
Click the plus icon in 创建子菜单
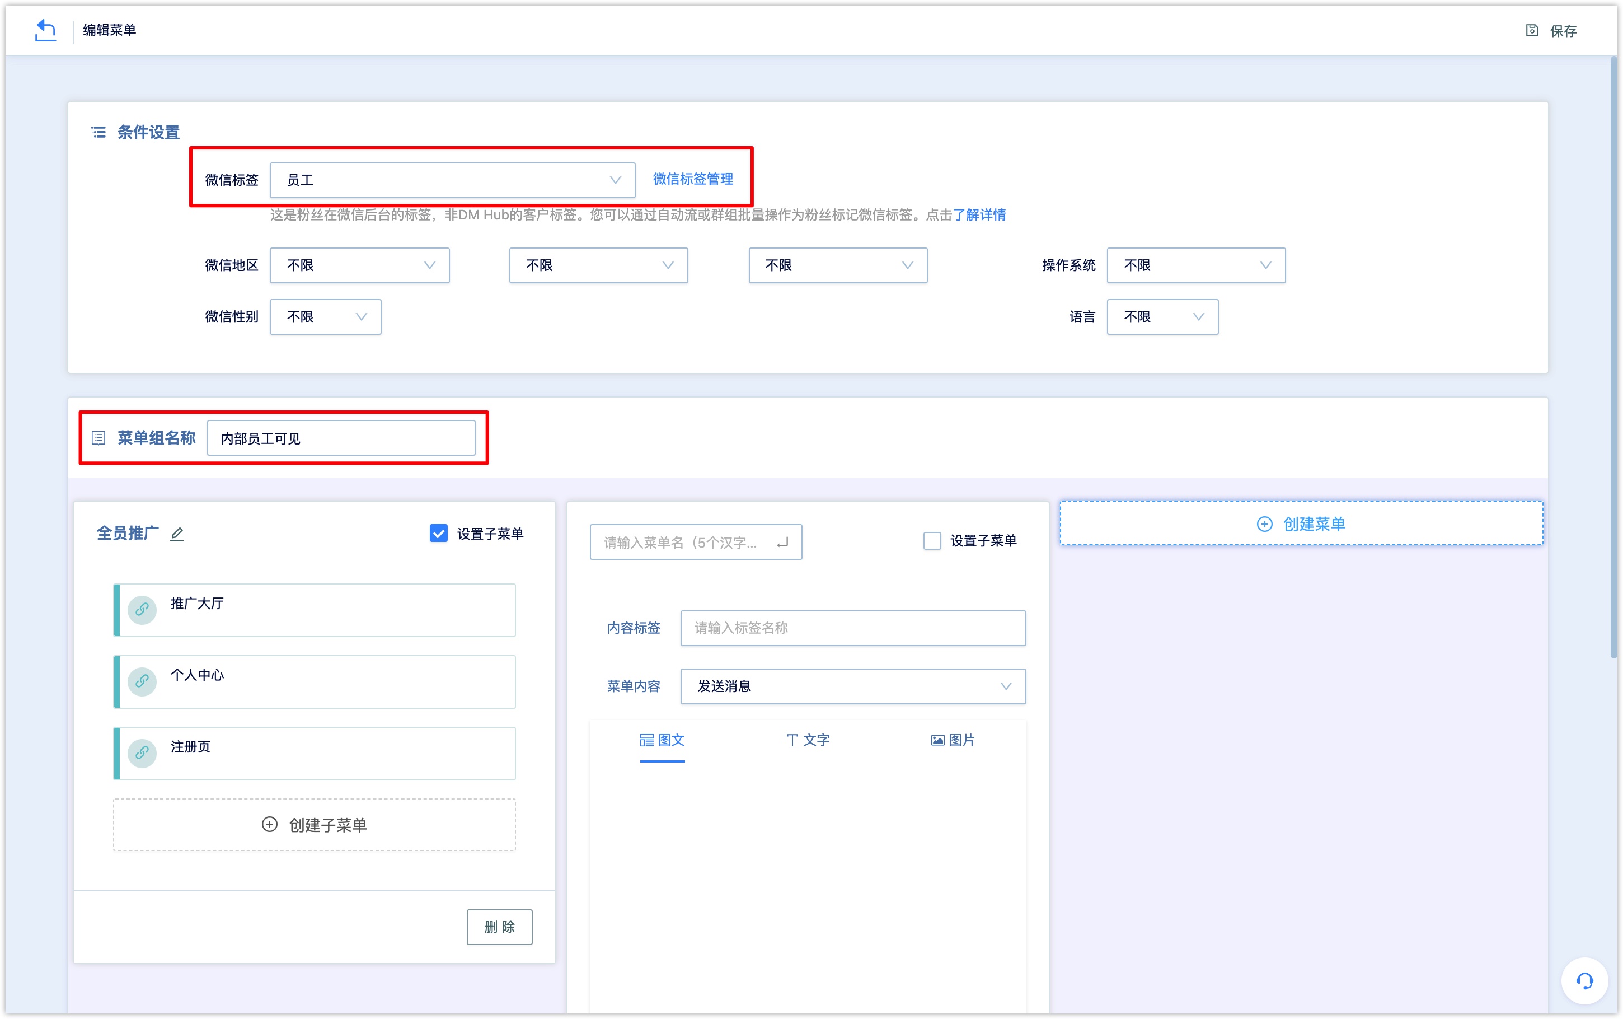pos(269,824)
